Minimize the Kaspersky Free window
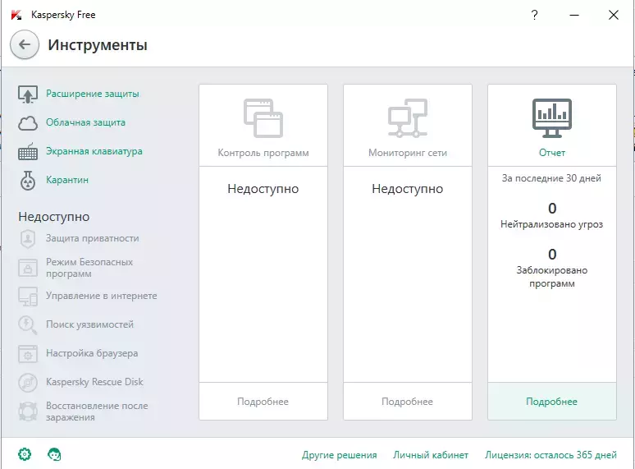The image size is (635, 469). [574, 15]
